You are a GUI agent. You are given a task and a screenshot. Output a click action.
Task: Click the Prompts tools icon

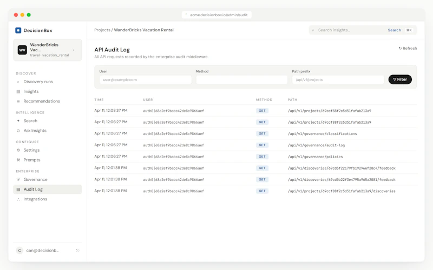coord(18,160)
